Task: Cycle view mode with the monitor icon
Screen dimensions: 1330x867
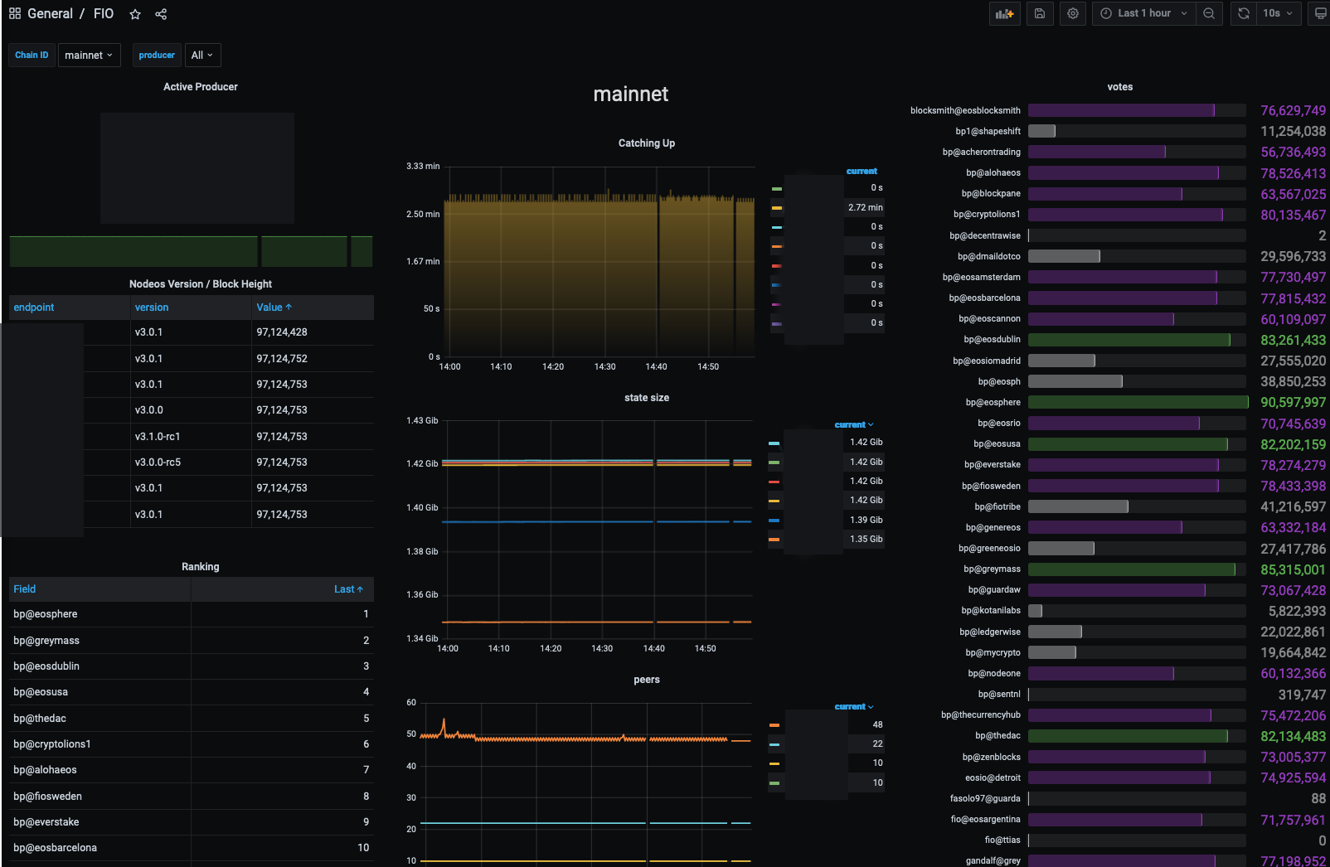Action: pyautogui.click(x=1320, y=14)
